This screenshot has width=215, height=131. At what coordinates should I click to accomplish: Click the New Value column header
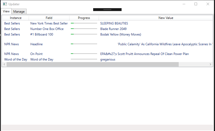166,18
